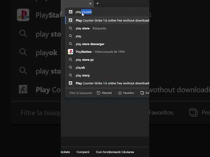This screenshot has width=210, height=157.
Task: Open the PlayStation Videoconsola de 1994 suggestion
Action: (x=108, y=52)
